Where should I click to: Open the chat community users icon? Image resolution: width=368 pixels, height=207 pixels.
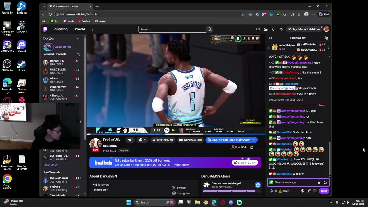pos(326,38)
